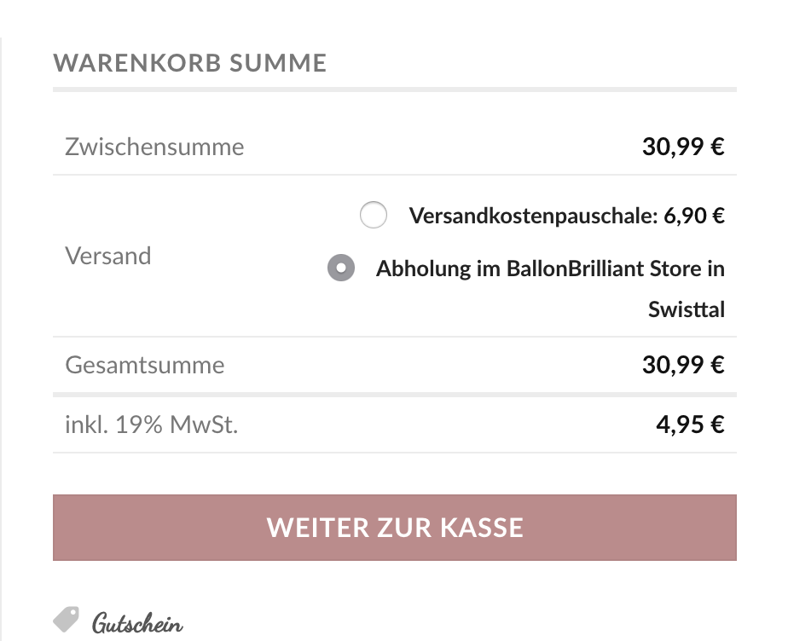Click the vertical border at left page edge
Viewport: 788px width, 641px height.
pos(2,341)
